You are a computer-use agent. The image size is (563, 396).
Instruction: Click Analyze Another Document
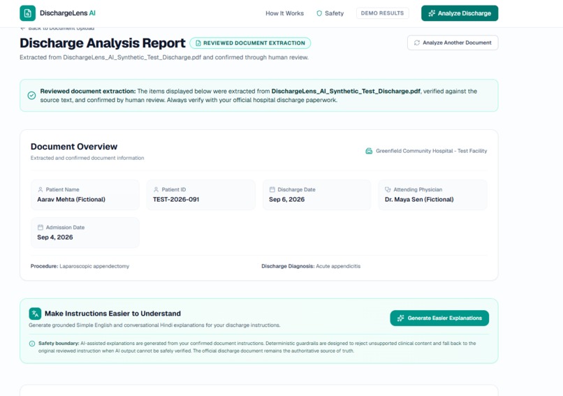pos(453,43)
